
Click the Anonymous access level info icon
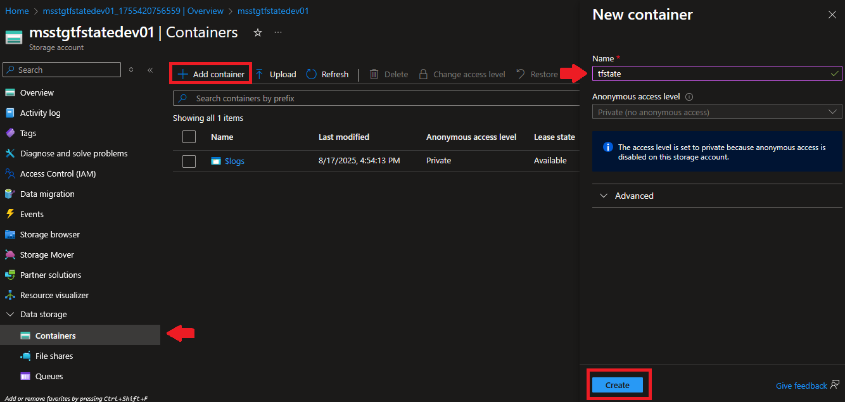click(689, 97)
